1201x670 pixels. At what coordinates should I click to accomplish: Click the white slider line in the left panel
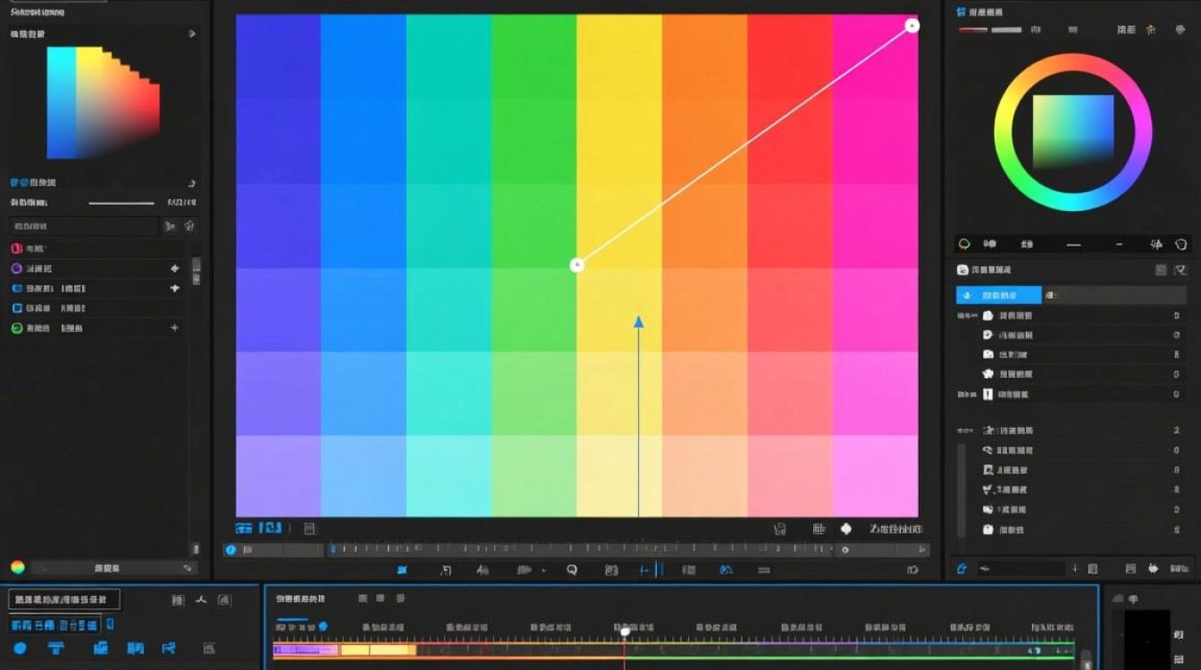(x=122, y=203)
